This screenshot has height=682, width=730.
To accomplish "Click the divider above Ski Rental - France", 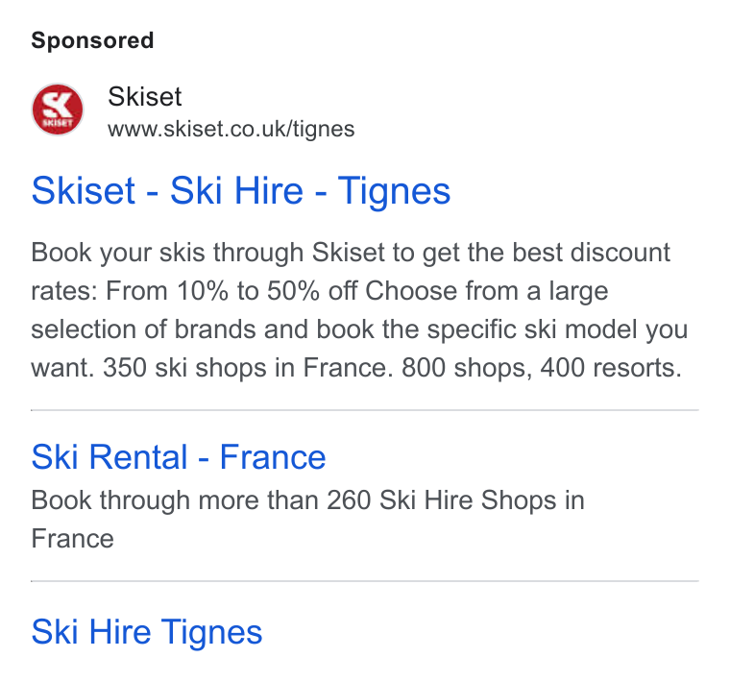I will (365, 410).
